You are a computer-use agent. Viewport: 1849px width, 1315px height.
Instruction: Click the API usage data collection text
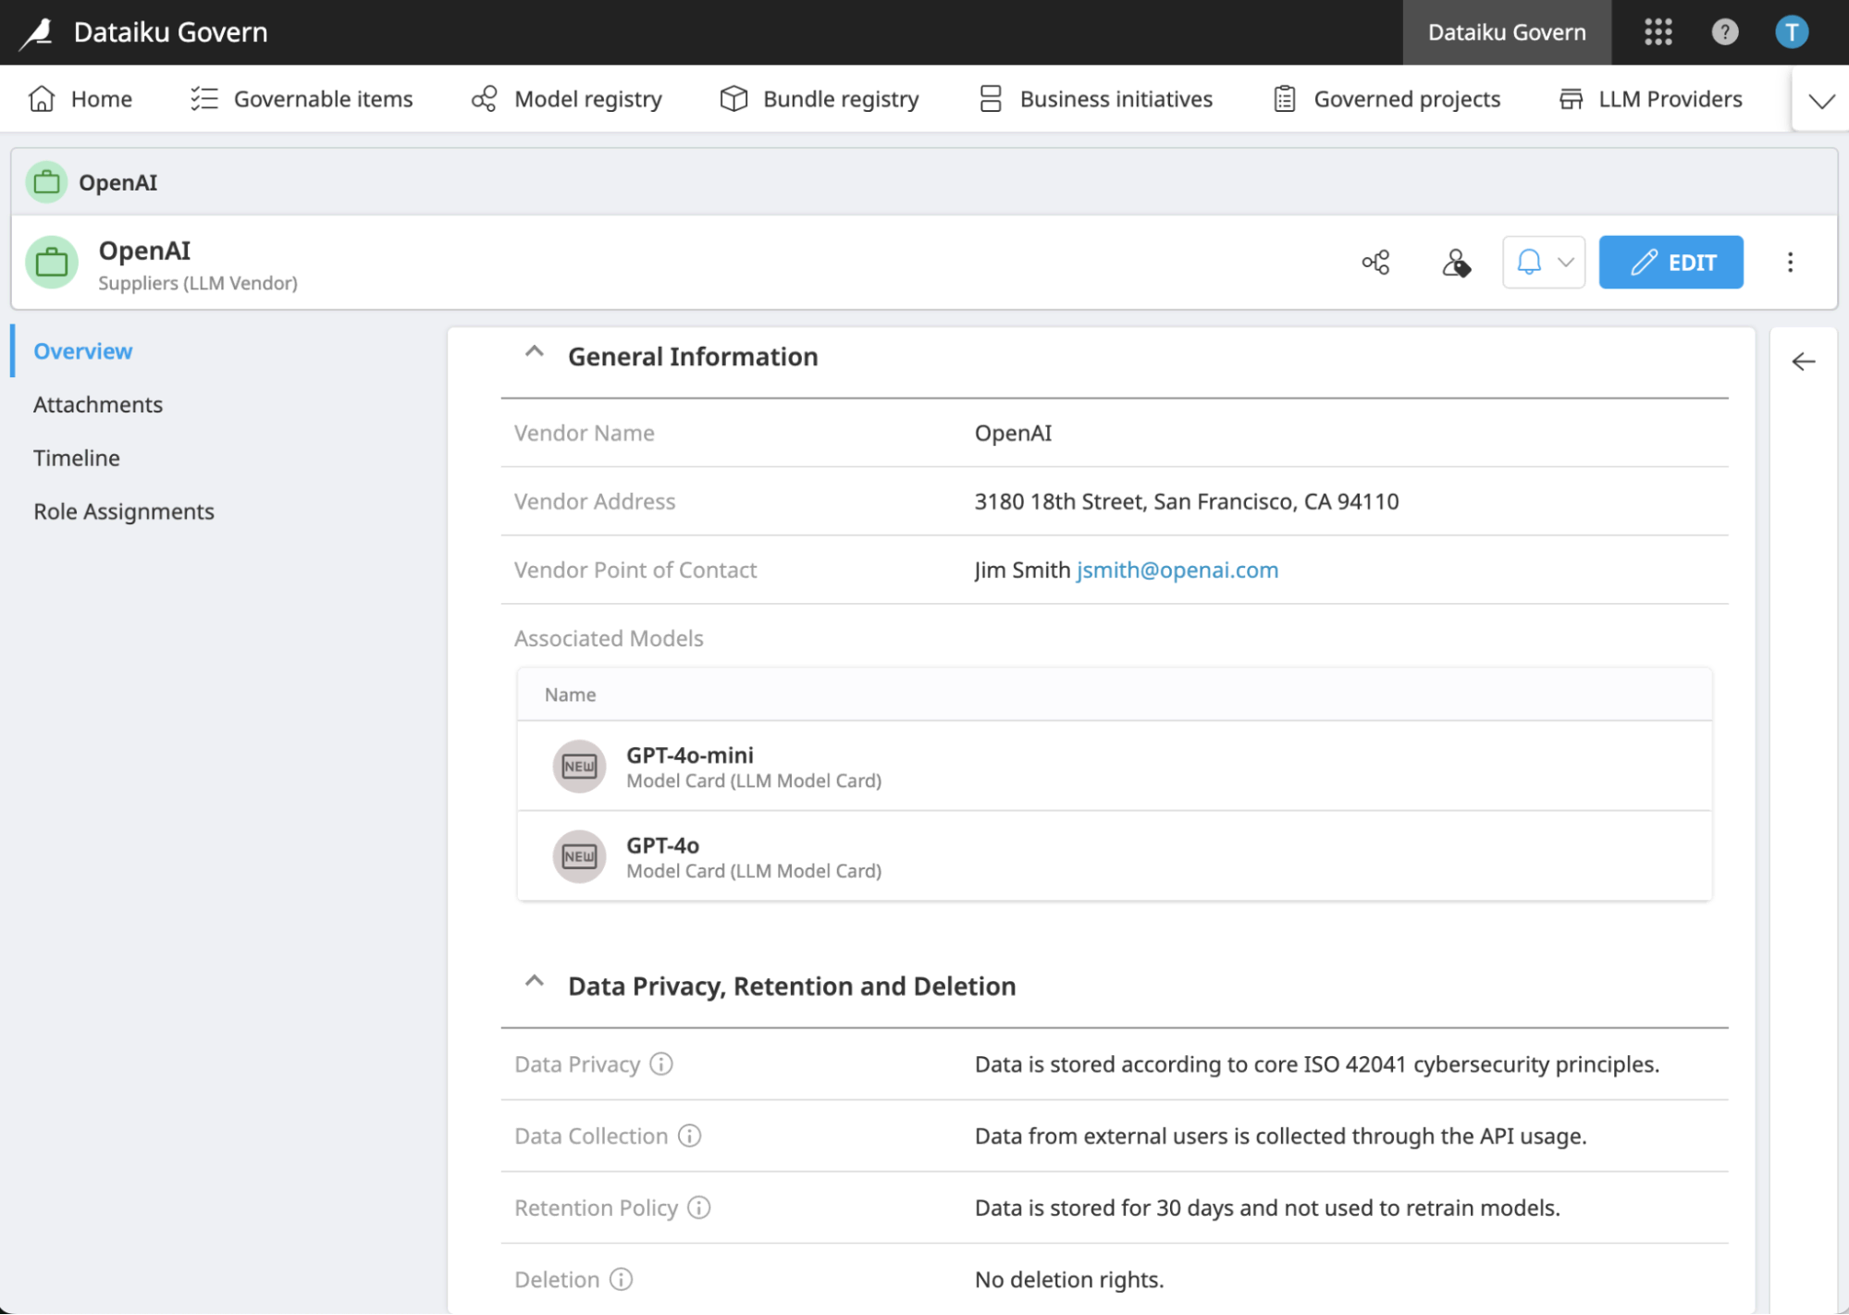[1281, 1136]
